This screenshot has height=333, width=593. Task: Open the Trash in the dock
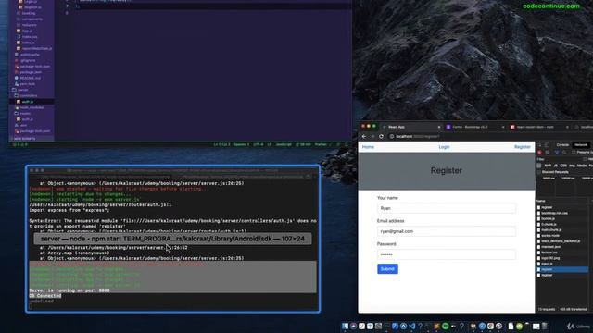pyautogui.click(x=545, y=327)
